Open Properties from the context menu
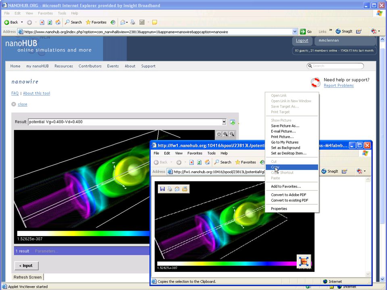387x290 pixels. 292,209
